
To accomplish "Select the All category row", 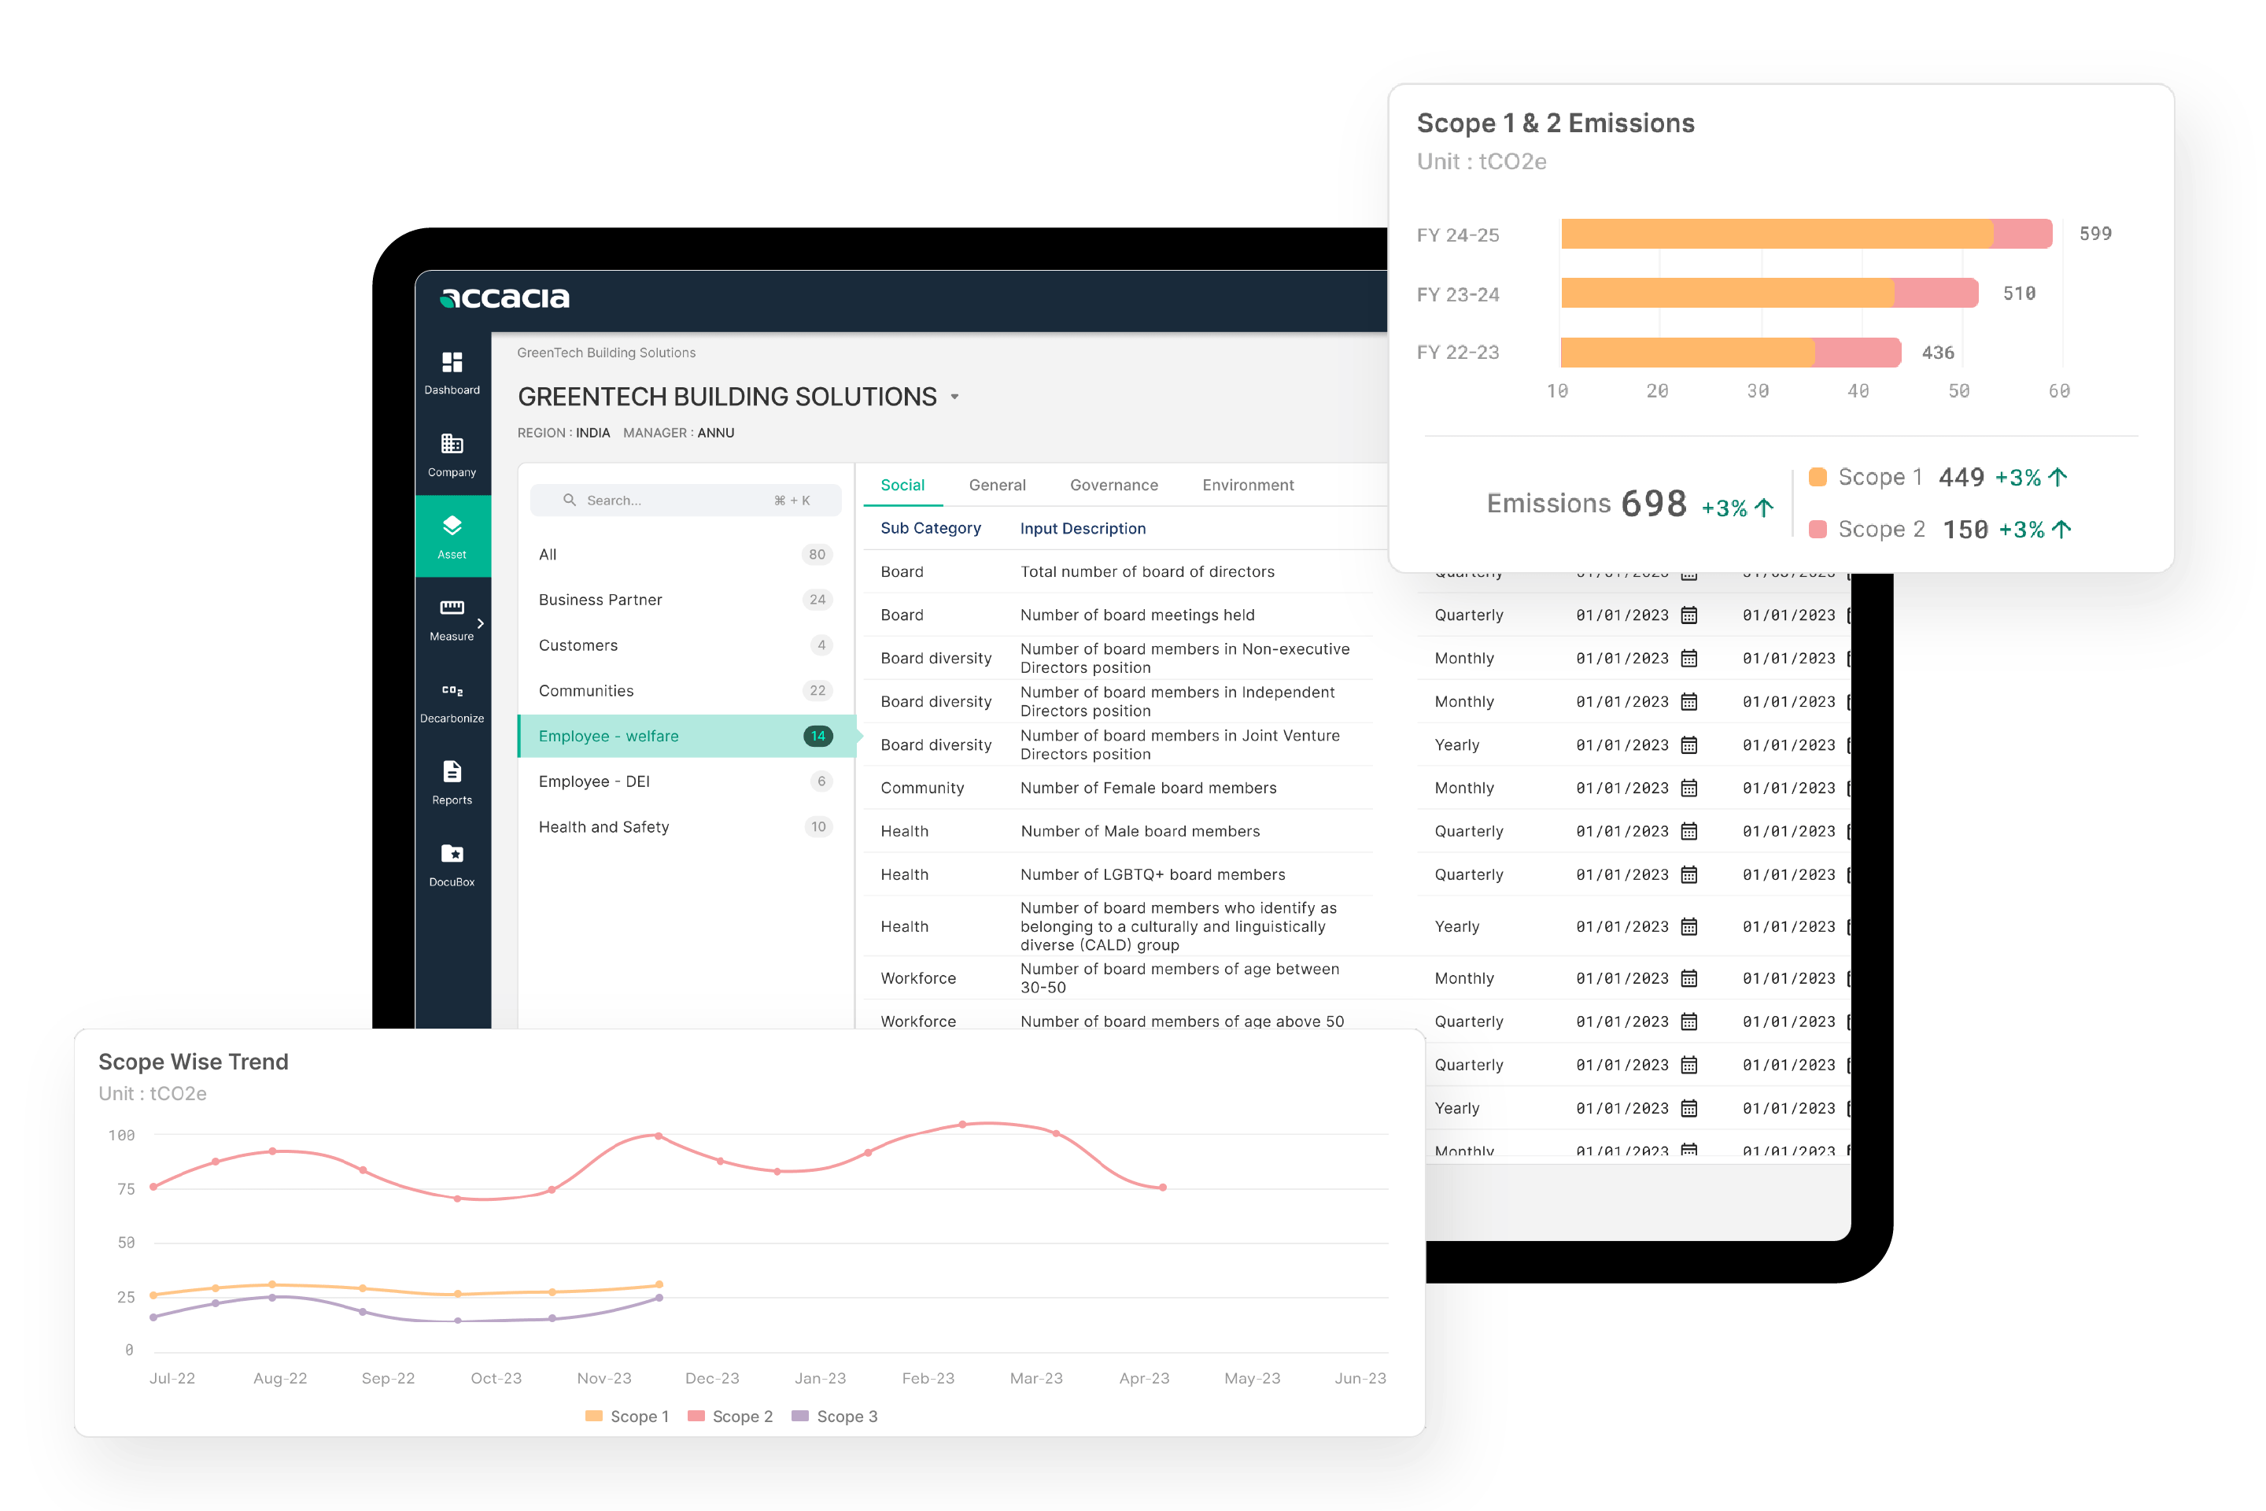I will [686, 554].
